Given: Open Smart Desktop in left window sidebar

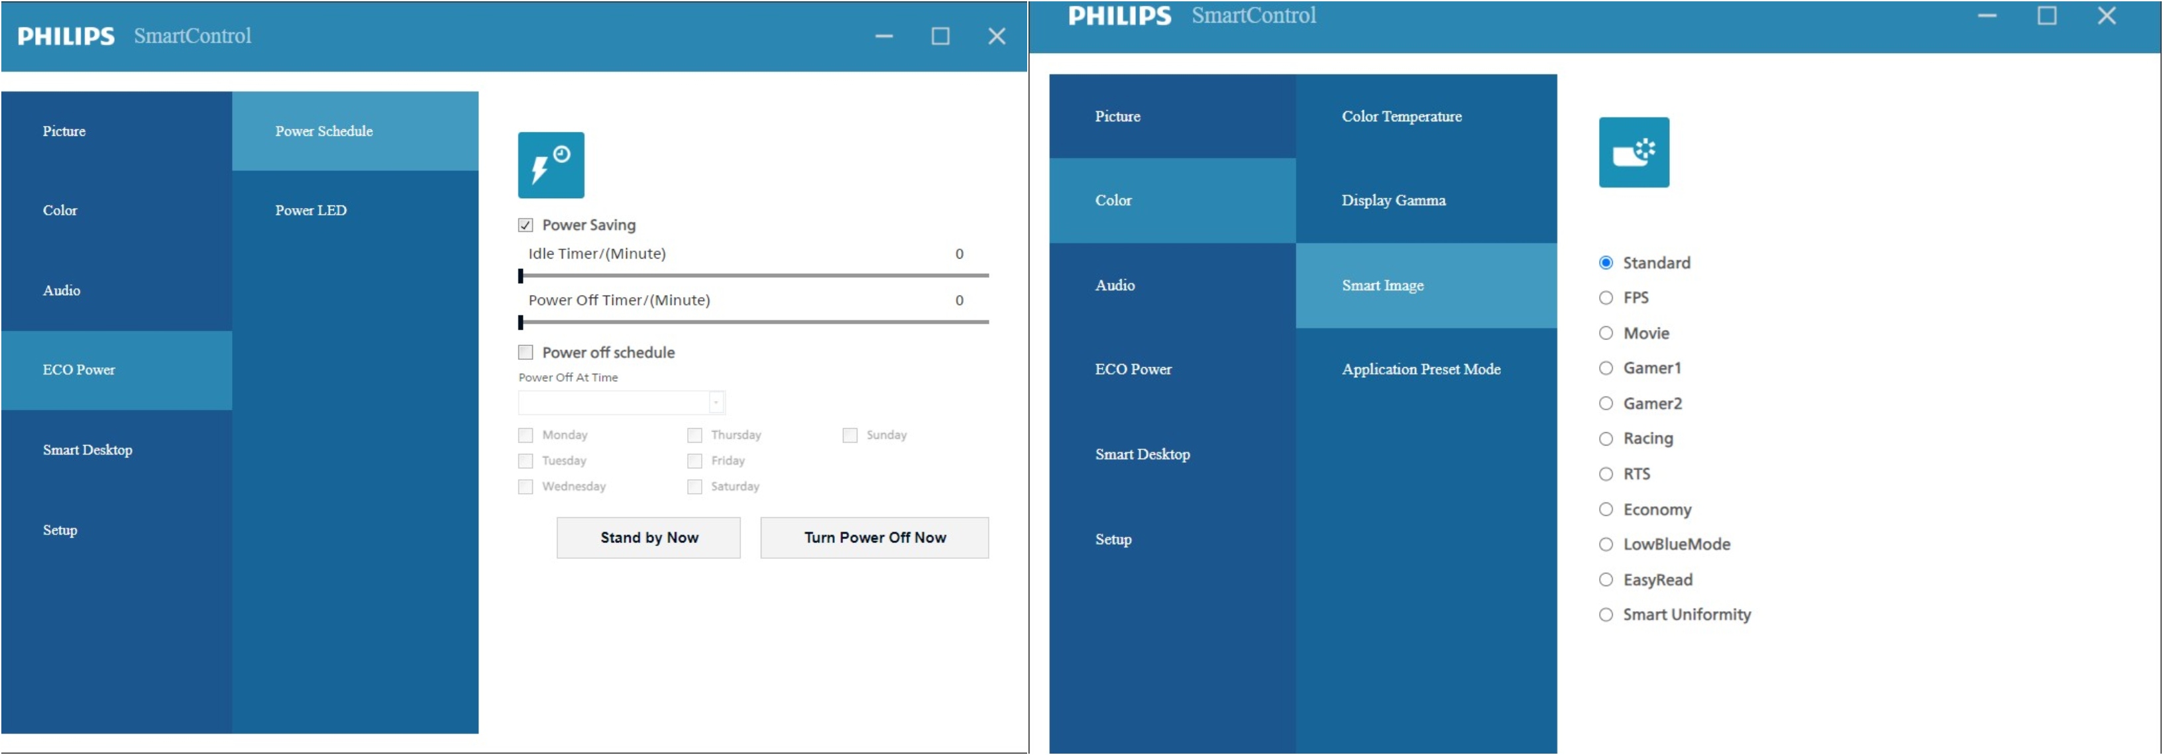Looking at the screenshot, I should [x=87, y=450].
